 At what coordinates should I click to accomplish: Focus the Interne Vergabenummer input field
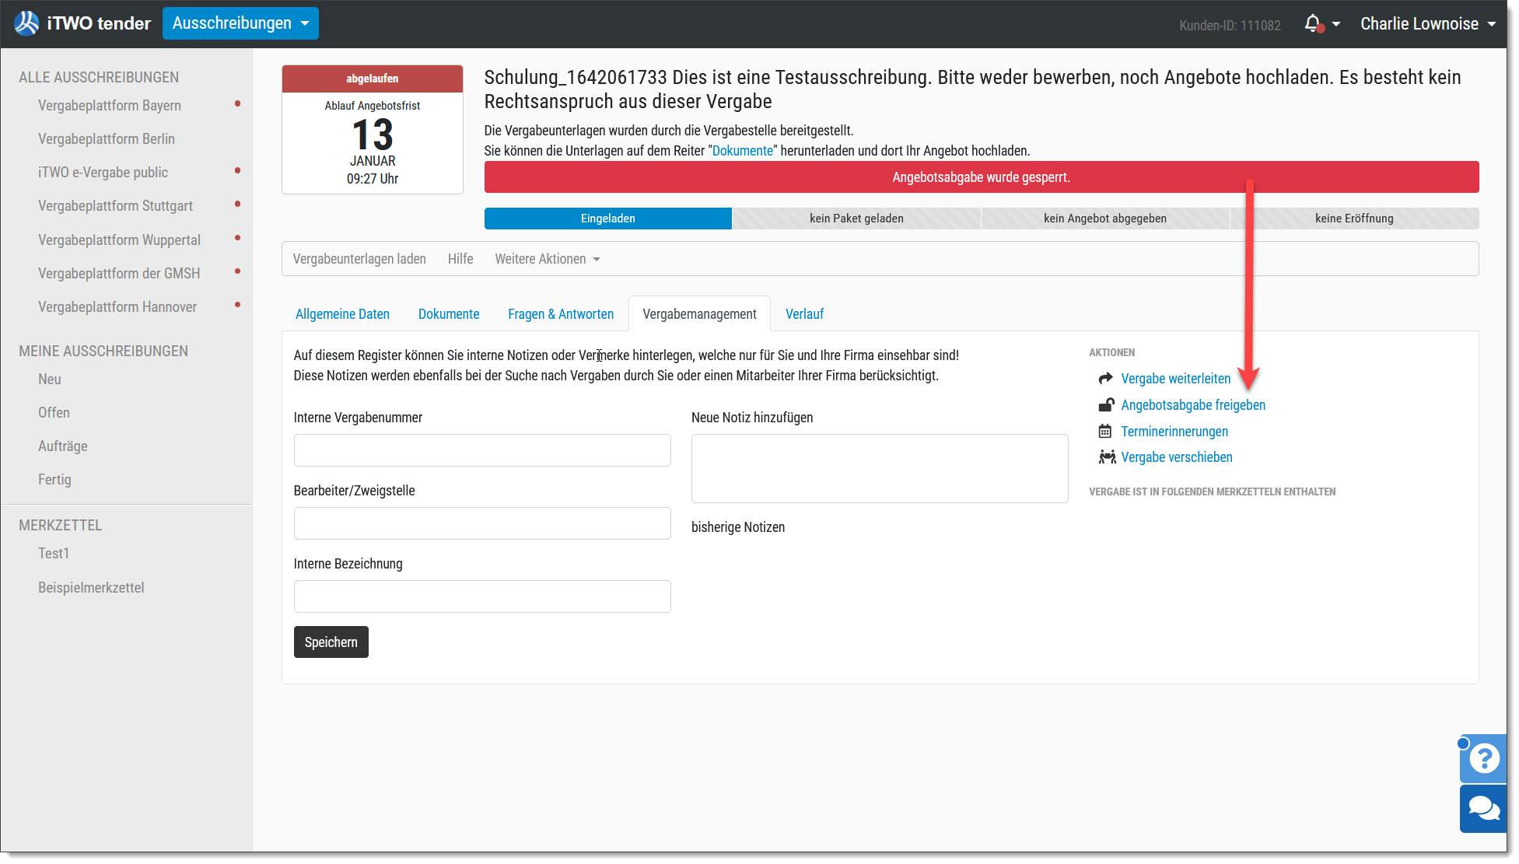(482, 450)
